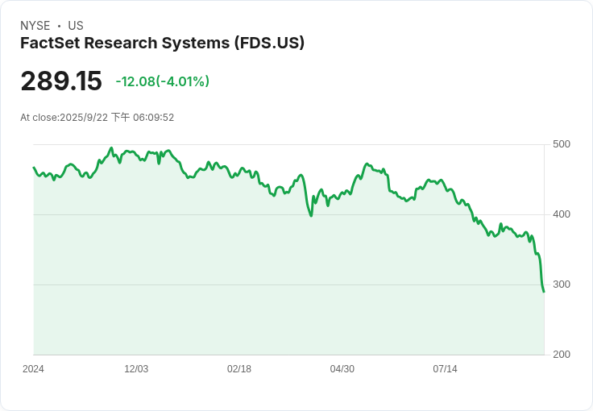Click the US market label
Viewport: 593px width, 411px height.
point(76,26)
